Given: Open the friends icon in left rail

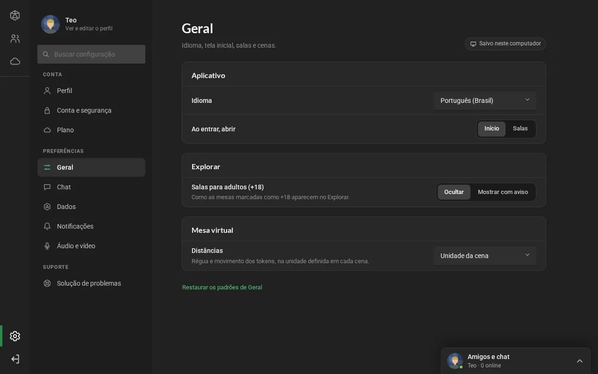Looking at the screenshot, I should tap(15, 39).
